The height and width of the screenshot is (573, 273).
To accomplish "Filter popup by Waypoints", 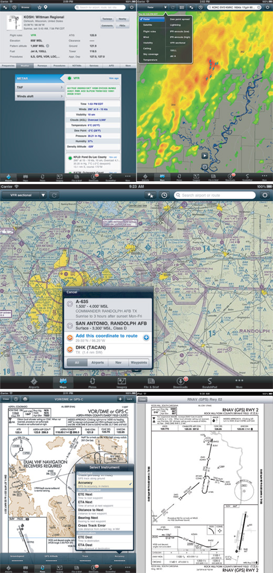I will [139, 363].
